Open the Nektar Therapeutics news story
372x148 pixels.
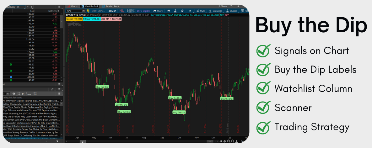click(31, 104)
